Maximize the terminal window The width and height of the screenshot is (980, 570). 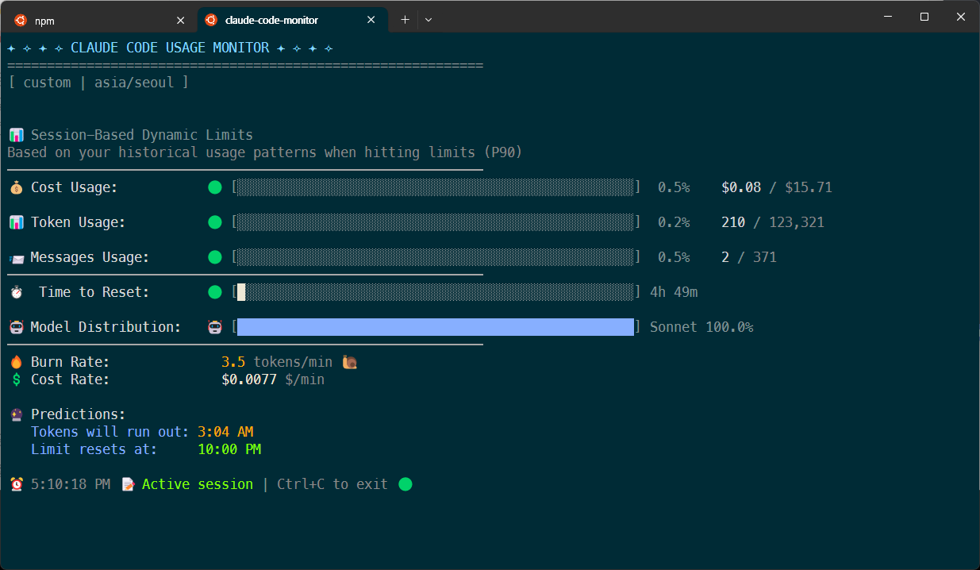click(924, 17)
